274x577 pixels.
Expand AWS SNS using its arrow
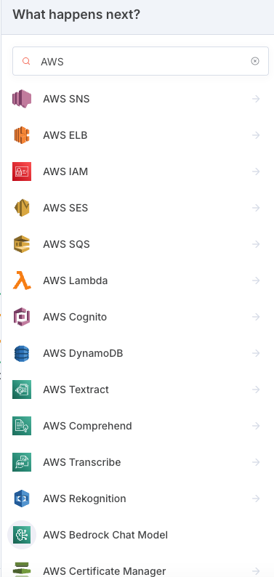point(256,99)
